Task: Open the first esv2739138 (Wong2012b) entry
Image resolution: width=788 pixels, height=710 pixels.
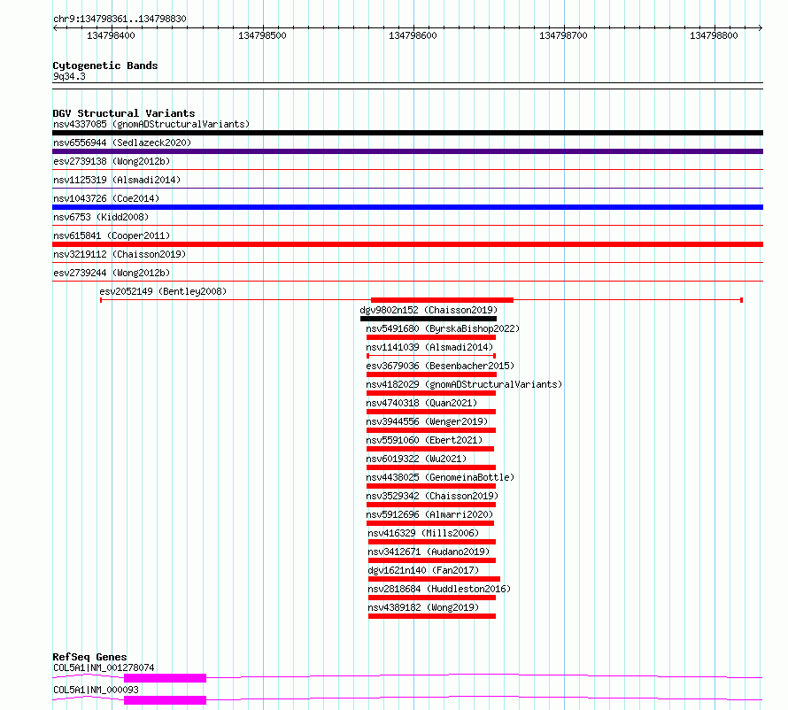Action: (x=112, y=161)
